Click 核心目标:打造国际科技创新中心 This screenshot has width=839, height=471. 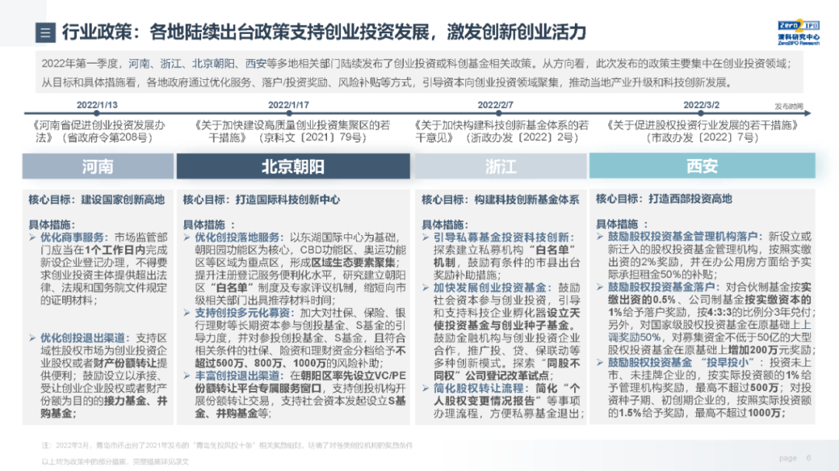(x=262, y=199)
